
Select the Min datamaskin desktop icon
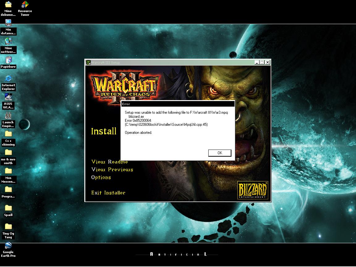[8, 27]
